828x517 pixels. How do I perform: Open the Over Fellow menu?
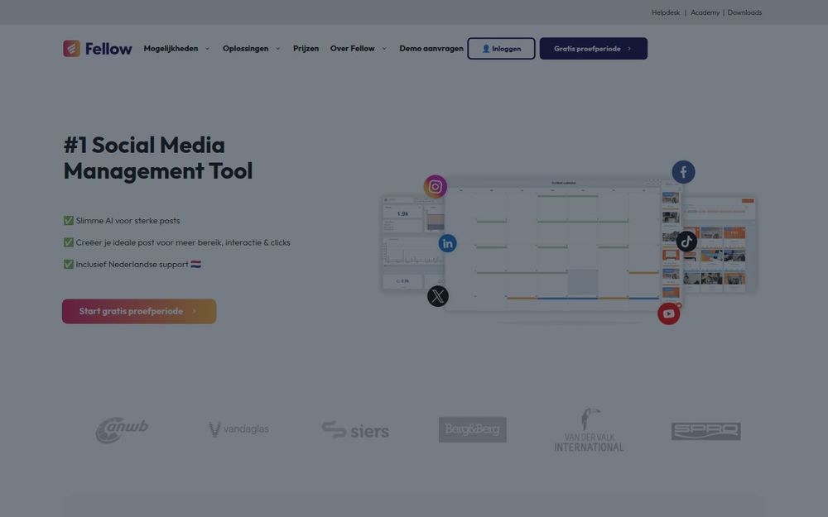352,49
